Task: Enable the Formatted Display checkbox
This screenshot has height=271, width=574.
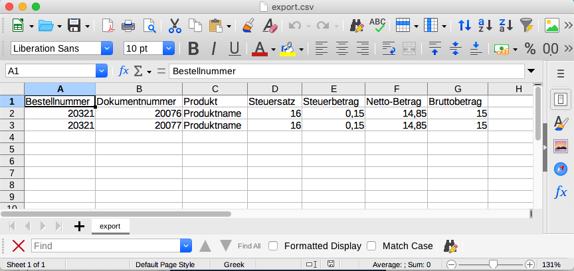Action: click(273, 246)
